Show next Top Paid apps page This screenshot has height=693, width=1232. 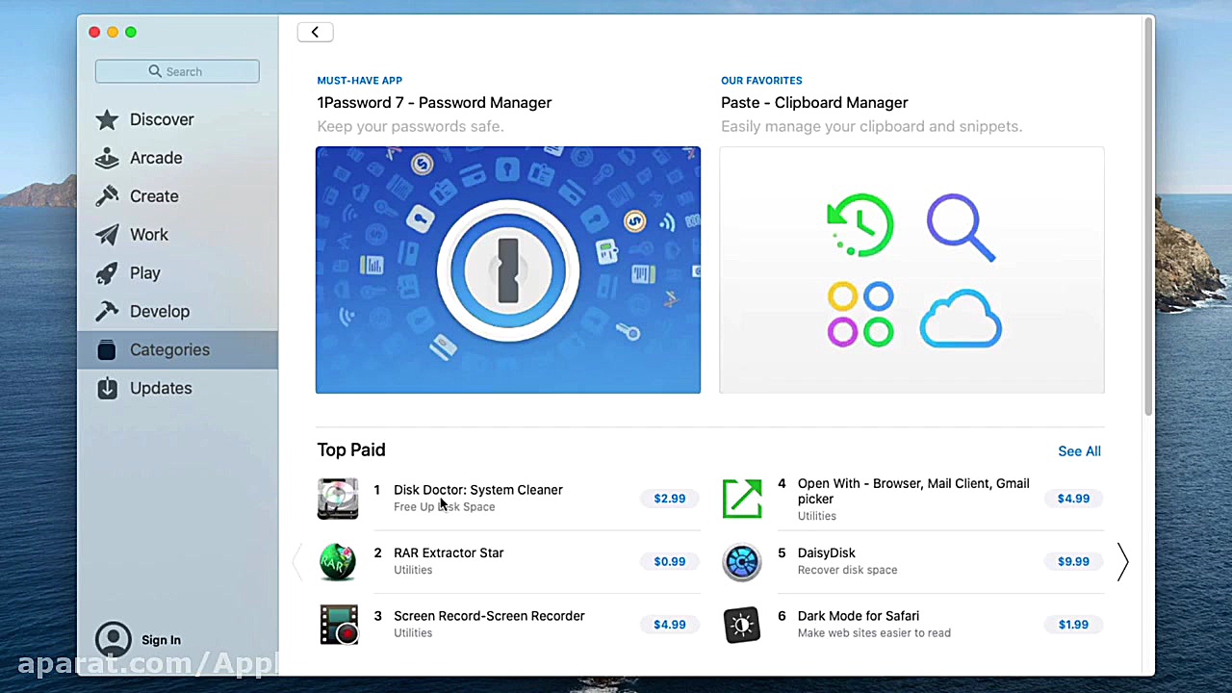pos(1122,562)
